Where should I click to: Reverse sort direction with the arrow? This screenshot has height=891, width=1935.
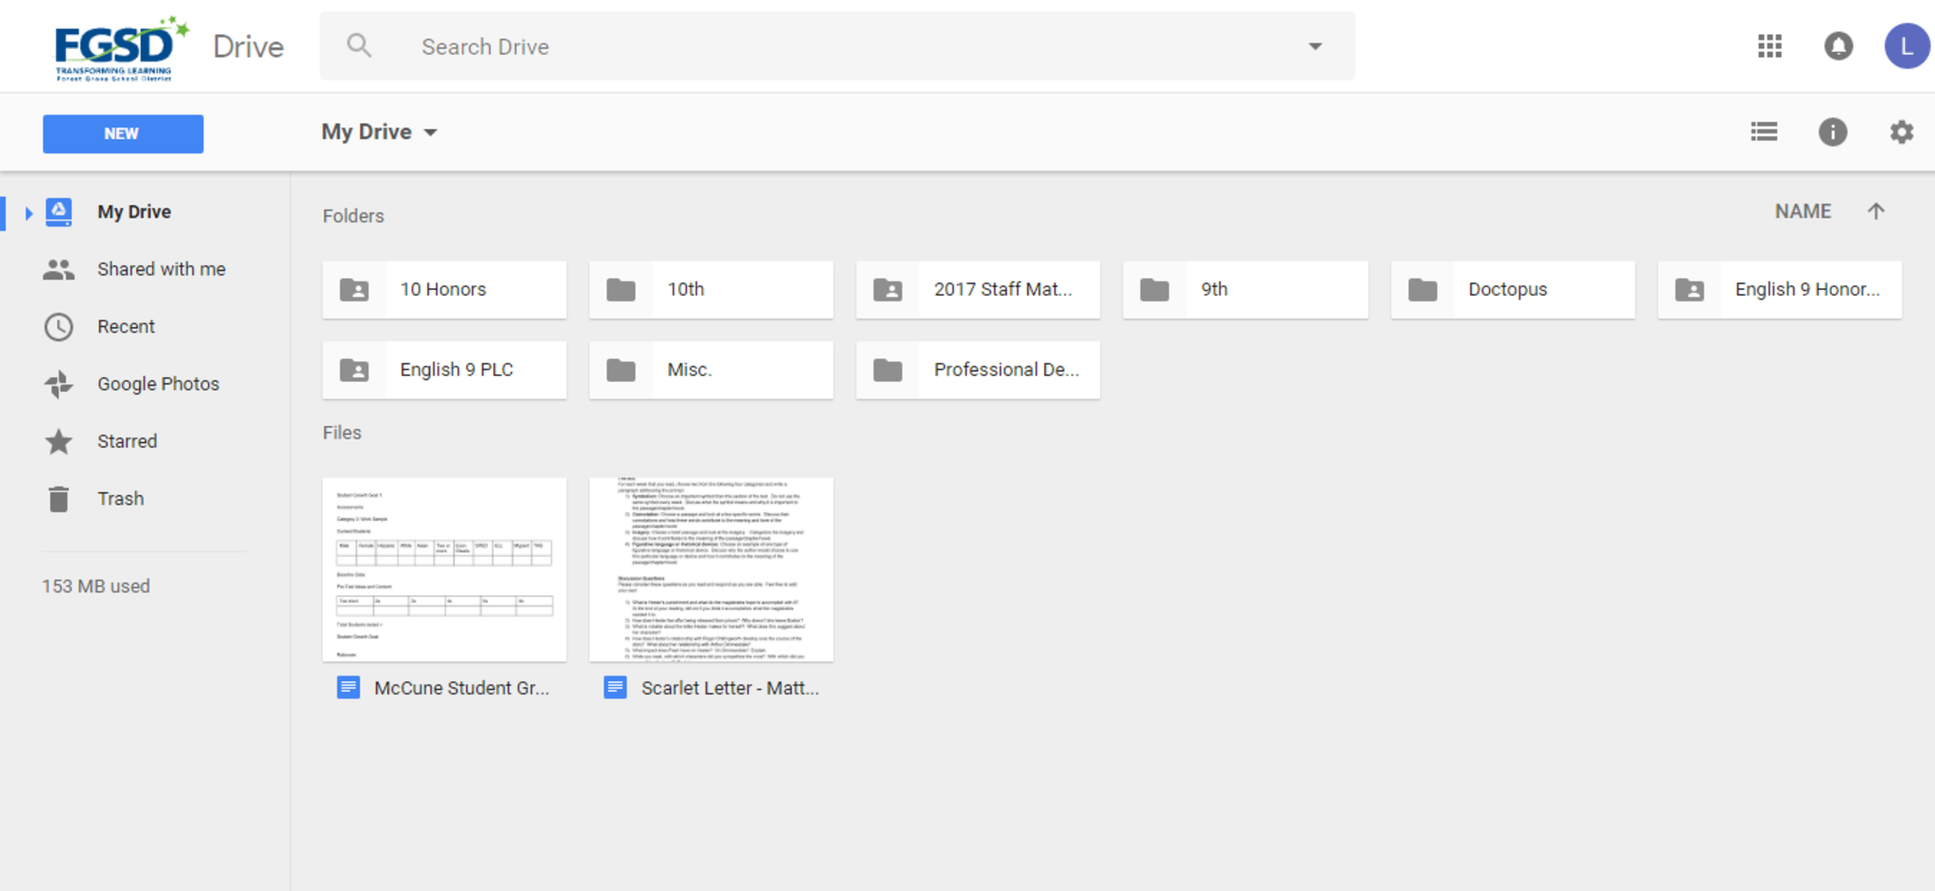pyautogui.click(x=1875, y=212)
